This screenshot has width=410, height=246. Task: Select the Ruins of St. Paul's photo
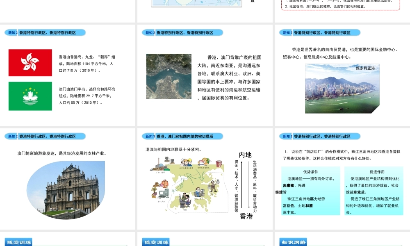[x=66, y=190]
